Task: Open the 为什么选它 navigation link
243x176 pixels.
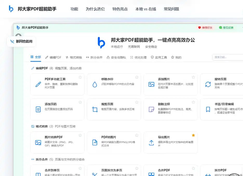Action: pyautogui.click(x=95, y=9)
